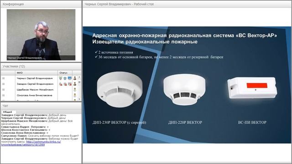Open the community.binkp.ru knowledgebase link in chat
The width and height of the screenshot is (292, 164).
[31, 143]
